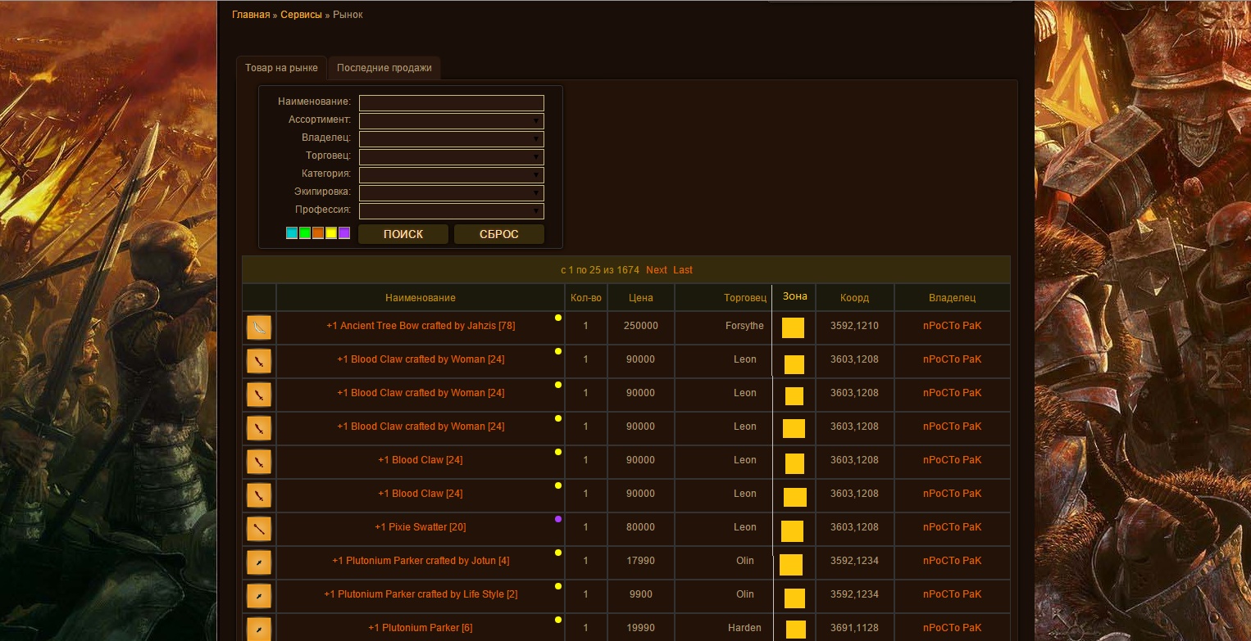
Task: Open the Владелец filter dropdown
Action: click(x=452, y=138)
